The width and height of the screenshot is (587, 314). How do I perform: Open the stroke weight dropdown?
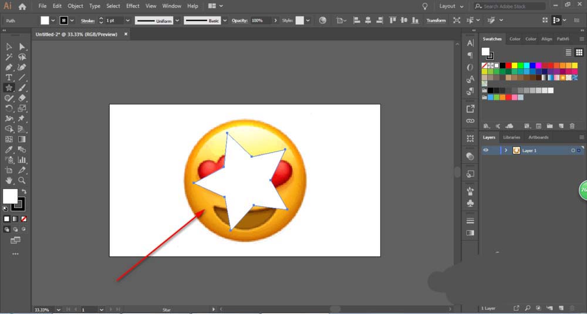point(128,21)
